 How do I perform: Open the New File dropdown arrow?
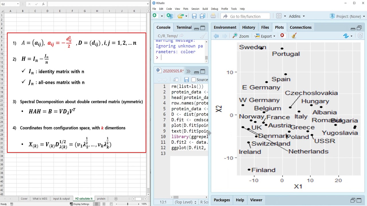pos(161,16)
